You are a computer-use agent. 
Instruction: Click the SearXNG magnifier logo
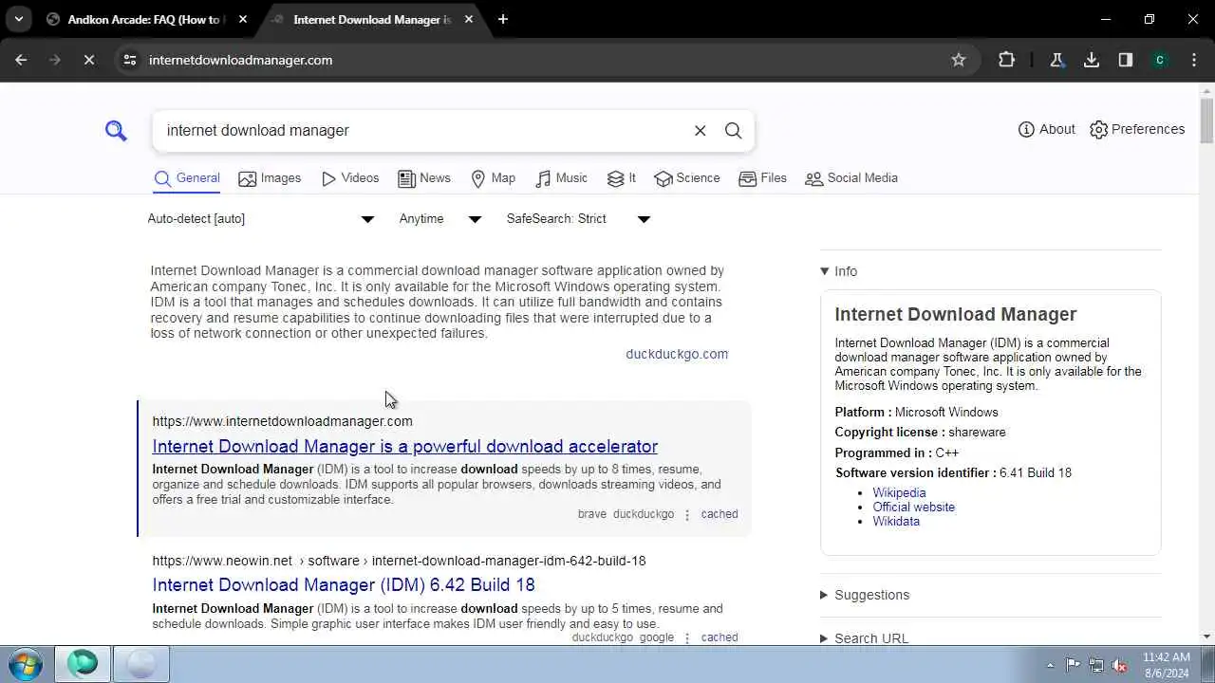pos(116,130)
